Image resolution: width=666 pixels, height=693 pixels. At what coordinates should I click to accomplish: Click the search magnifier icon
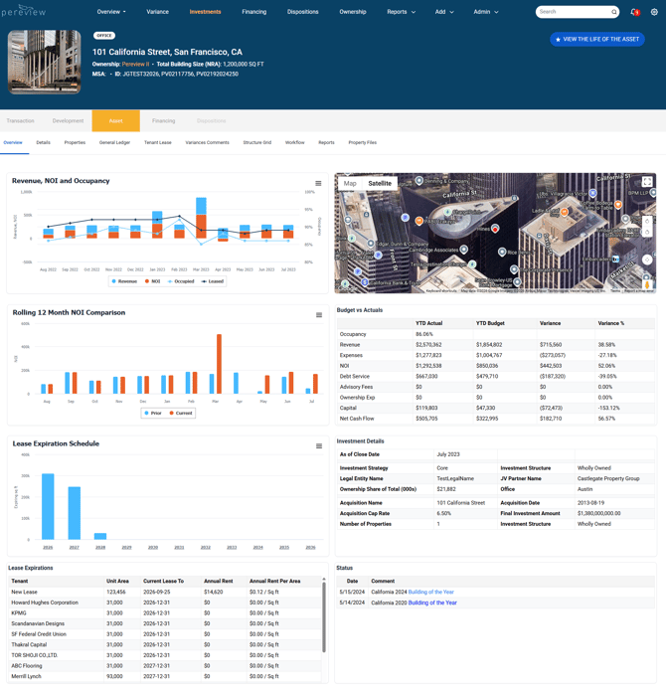[x=614, y=12]
